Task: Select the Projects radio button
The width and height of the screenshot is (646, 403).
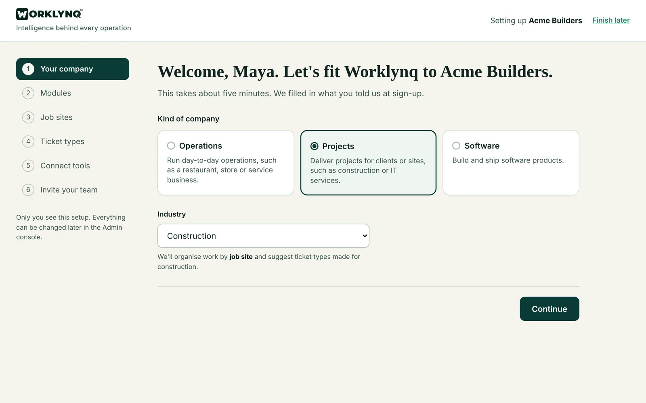Action: coord(314,146)
